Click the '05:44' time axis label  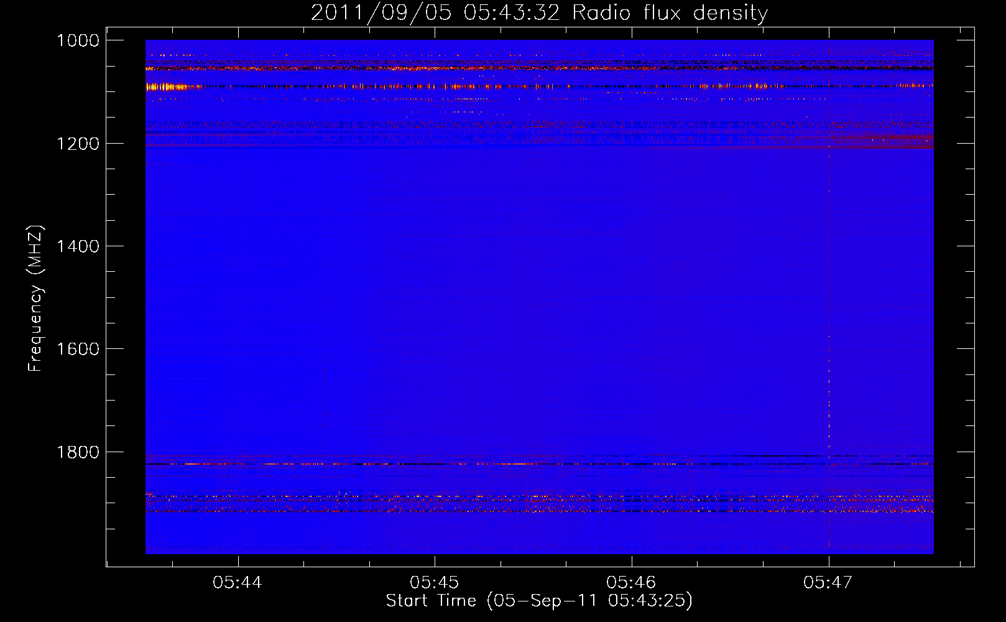click(238, 583)
